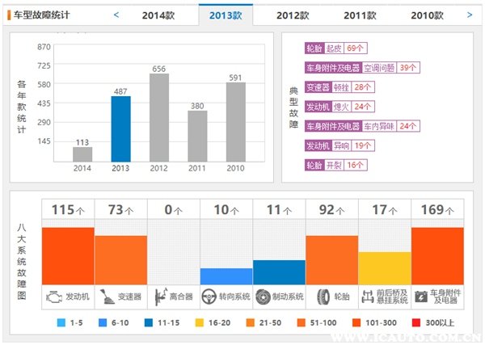Click the body accessories and electronics (车身附件及电器) icon
485x345 pixels.
pos(421,297)
